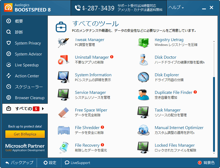Open Action Center section

25,76
